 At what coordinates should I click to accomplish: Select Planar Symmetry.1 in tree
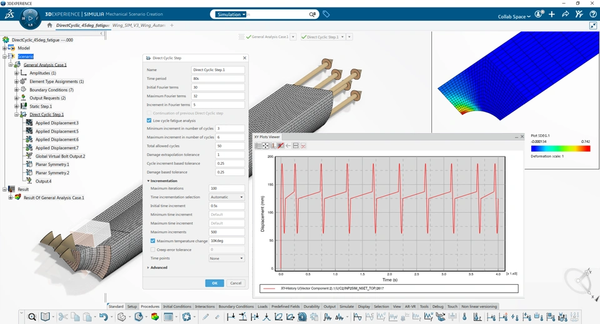[x=52, y=165]
